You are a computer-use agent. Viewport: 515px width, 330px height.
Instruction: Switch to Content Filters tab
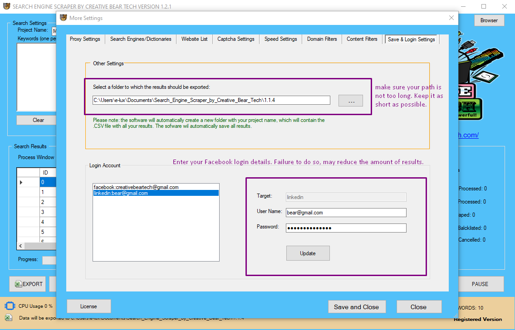362,39
